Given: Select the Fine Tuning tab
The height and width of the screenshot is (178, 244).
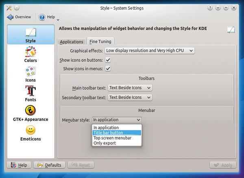Looking at the screenshot, I should tap(100, 41).
